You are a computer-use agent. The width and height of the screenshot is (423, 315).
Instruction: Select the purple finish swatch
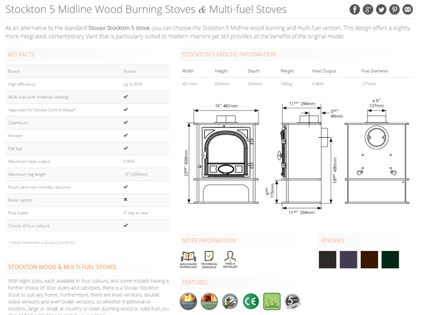click(x=348, y=259)
